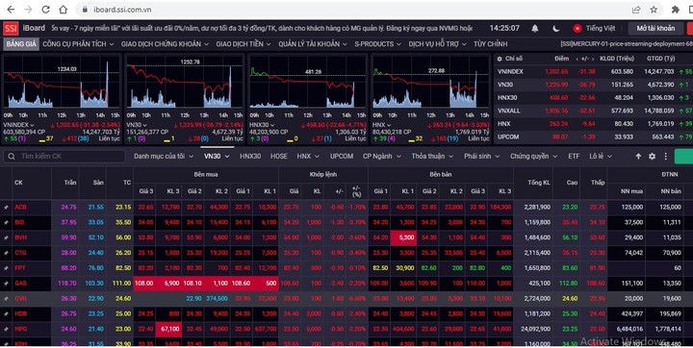Open GVR stock symbol

pos(21,299)
